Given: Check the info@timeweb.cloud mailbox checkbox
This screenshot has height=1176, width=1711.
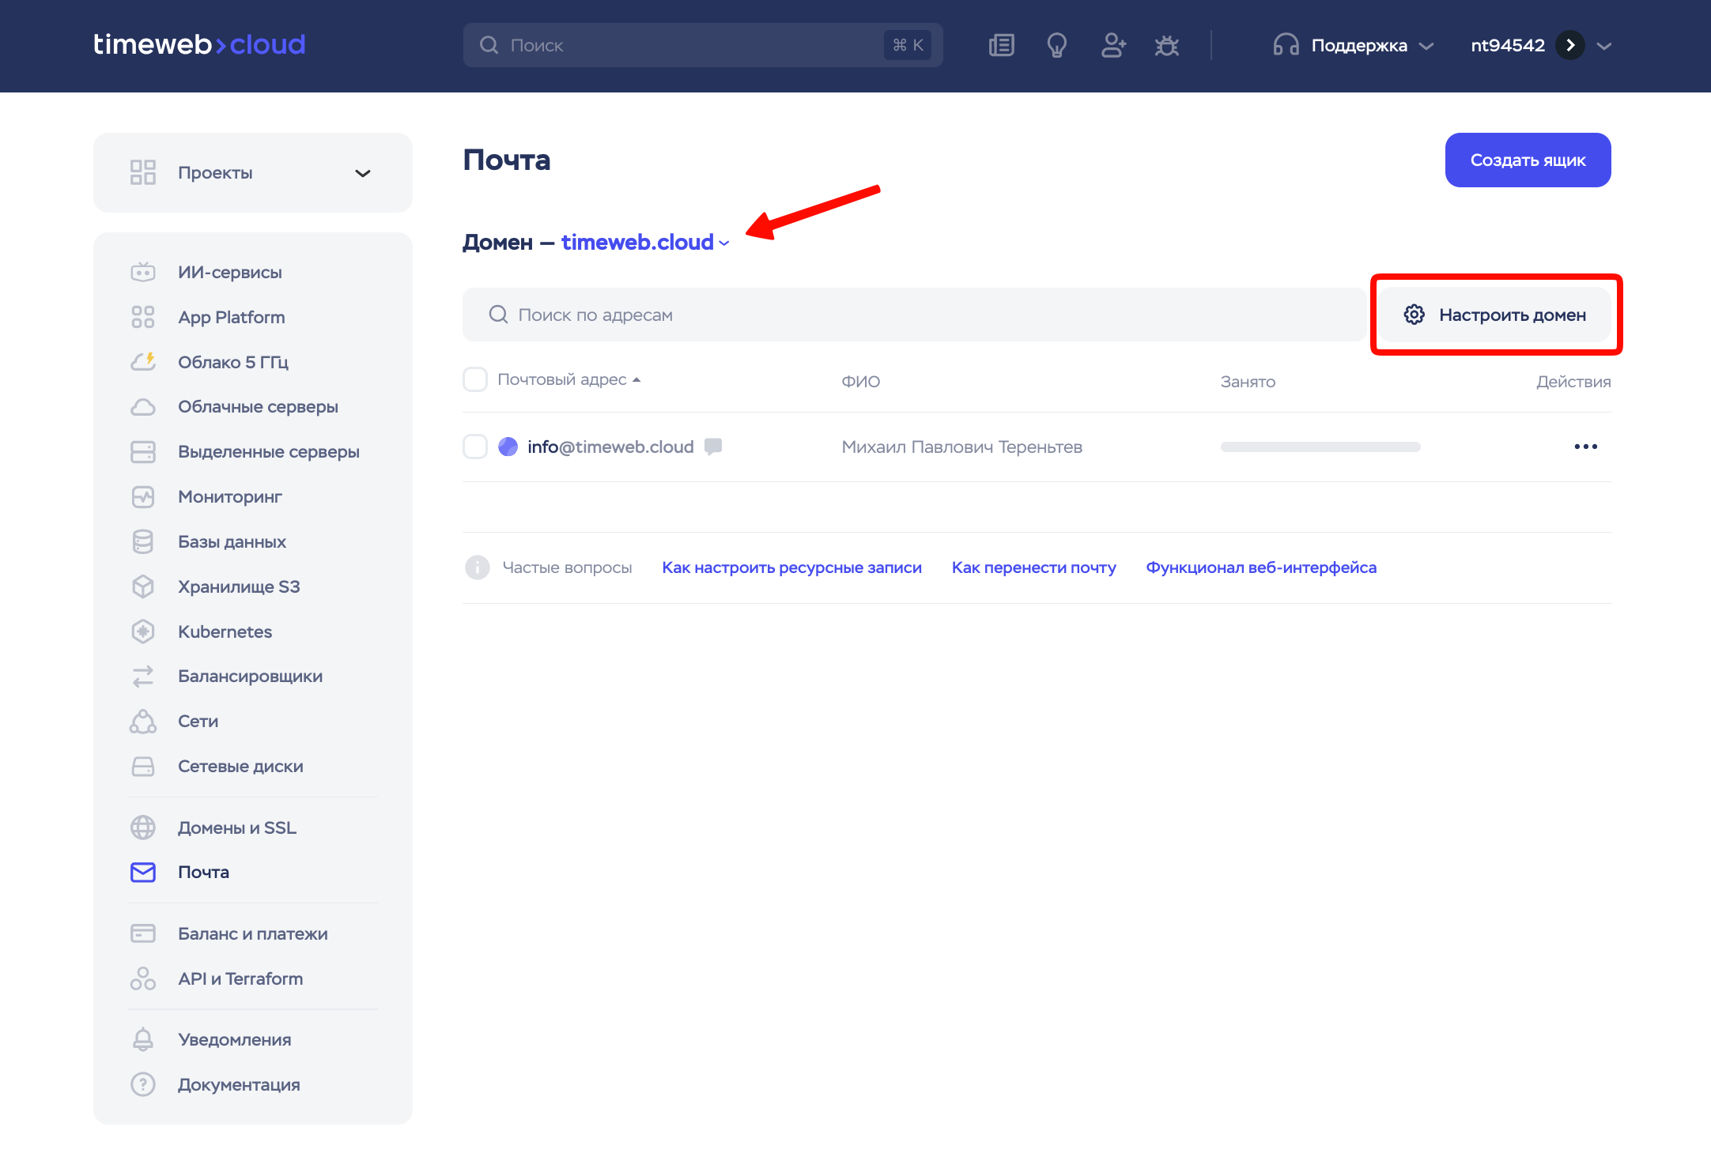Looking at the screenshot, I should point(475,447).
